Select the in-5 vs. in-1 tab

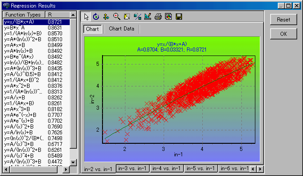pyautogui.click(x=201, y=168)
